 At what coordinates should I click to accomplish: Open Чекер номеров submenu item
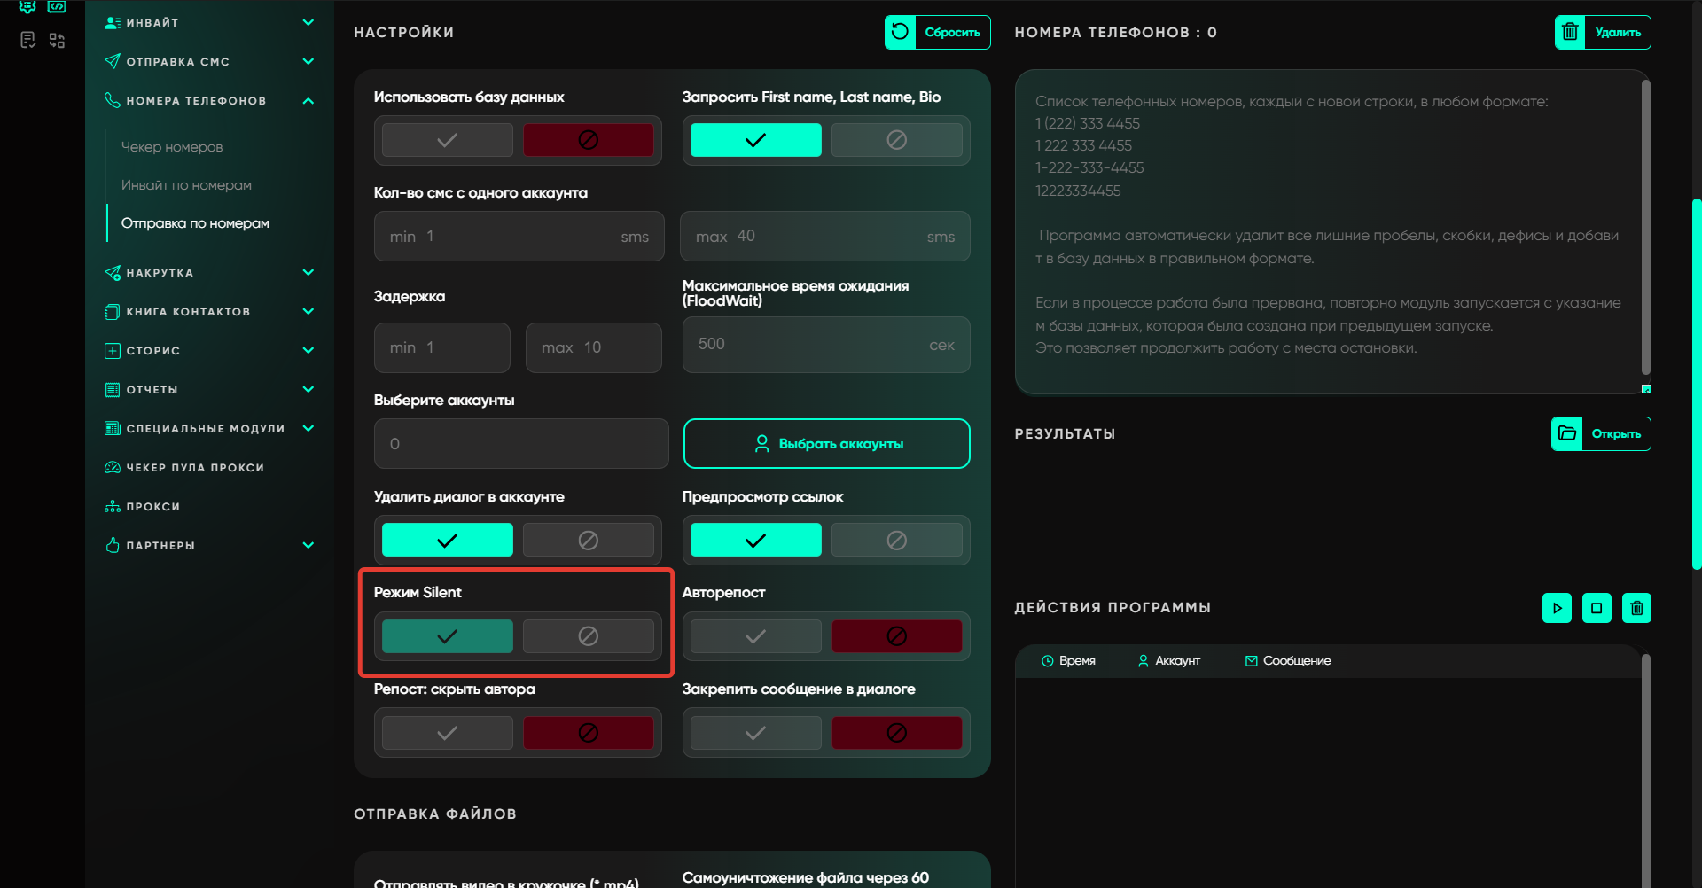[172, 147]
